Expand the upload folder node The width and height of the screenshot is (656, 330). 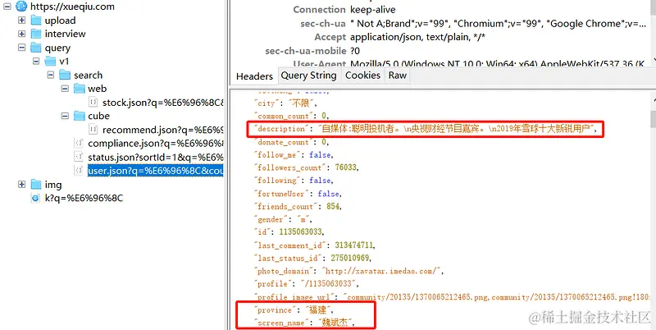22,20
